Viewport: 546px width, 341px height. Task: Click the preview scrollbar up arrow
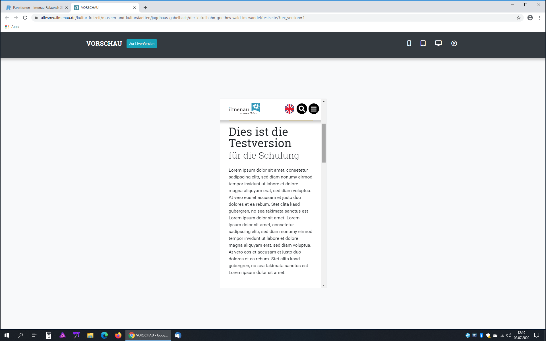point(324,101)
